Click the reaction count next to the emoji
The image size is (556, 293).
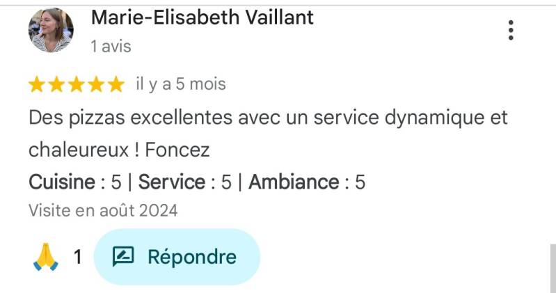point(78,258)
